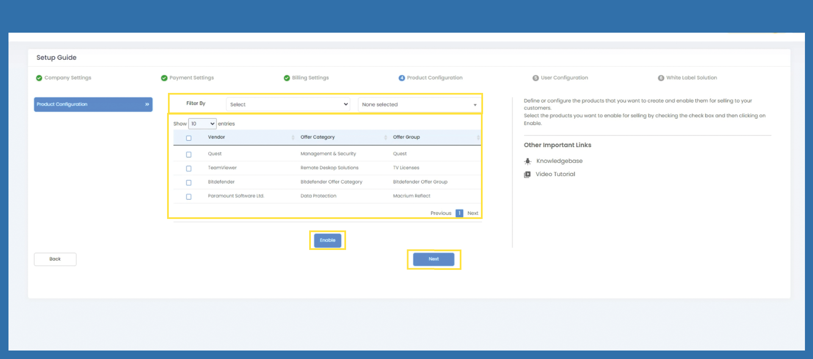This screenshot has width=813, height=359.
Task: Click the Billing Settings green checkmark icon
Action: tap(287, 78)
